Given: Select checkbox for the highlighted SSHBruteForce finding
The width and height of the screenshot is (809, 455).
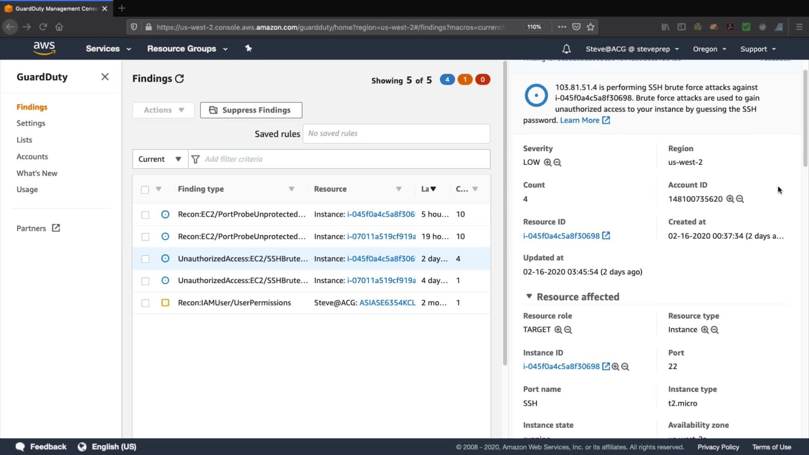Looking at the screenshot, I should coord(145,259).
